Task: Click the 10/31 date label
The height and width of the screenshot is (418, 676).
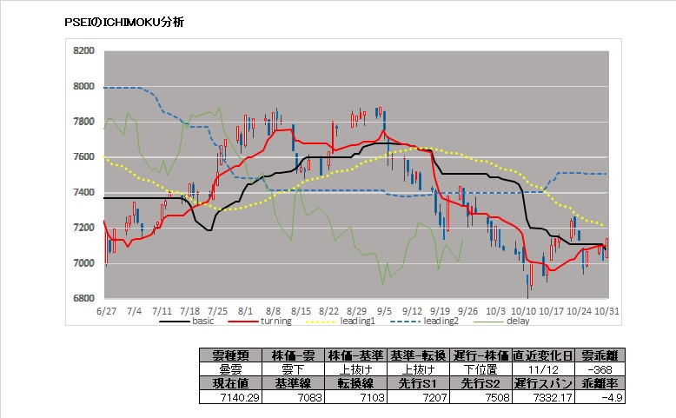Action: tap(607, 311)
